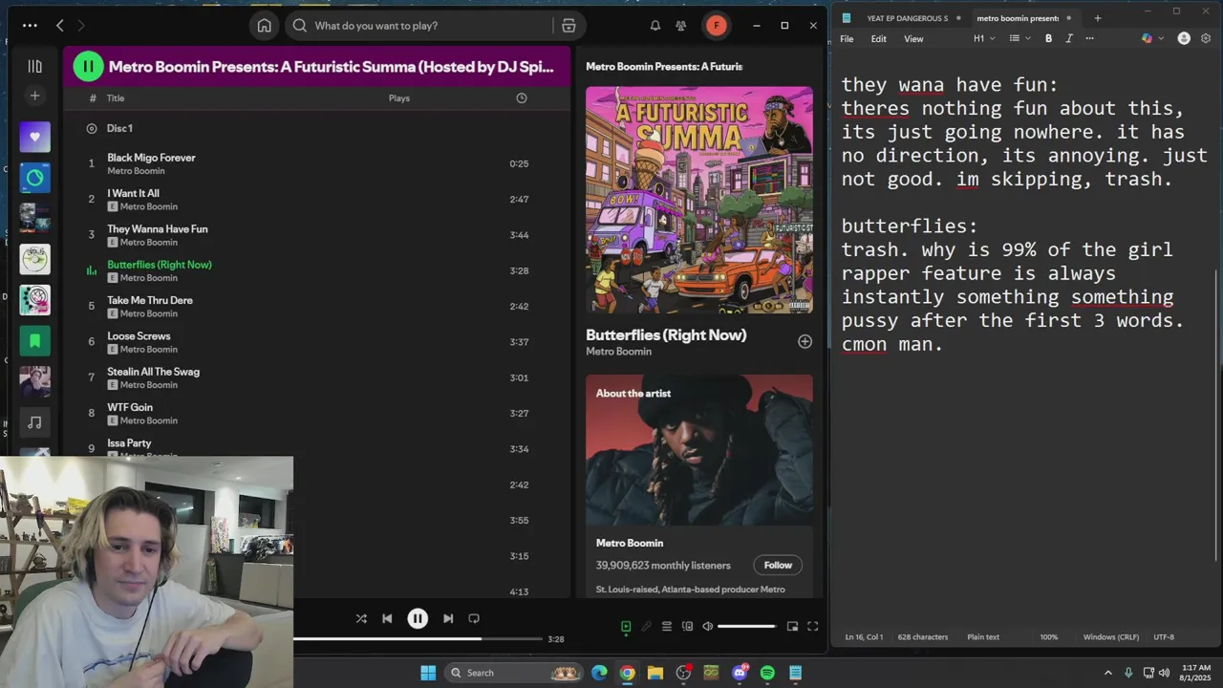Image resolution: width=1223 pixels, height=688 pixels.
Task: Open Notepad File menu
Action: click(x=847, y=39)
